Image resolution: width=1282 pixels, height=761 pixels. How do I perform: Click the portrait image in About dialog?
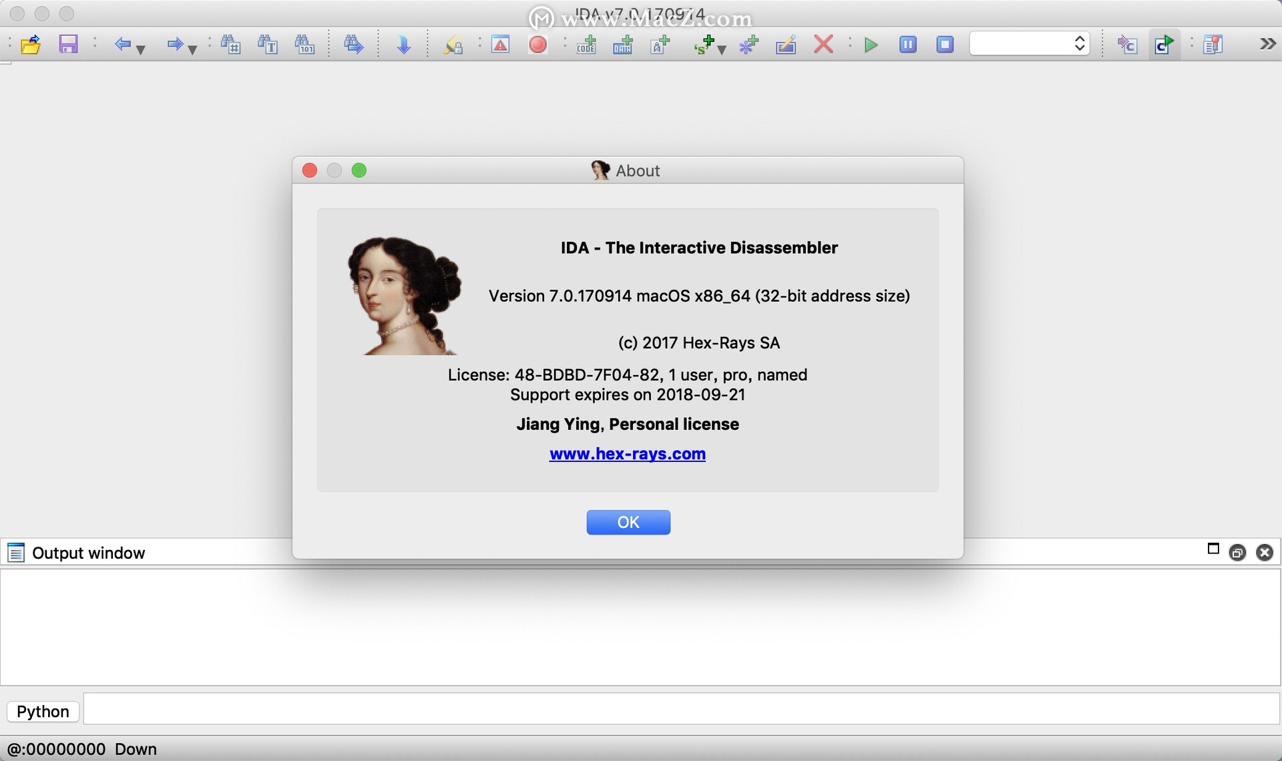[405, 295]
